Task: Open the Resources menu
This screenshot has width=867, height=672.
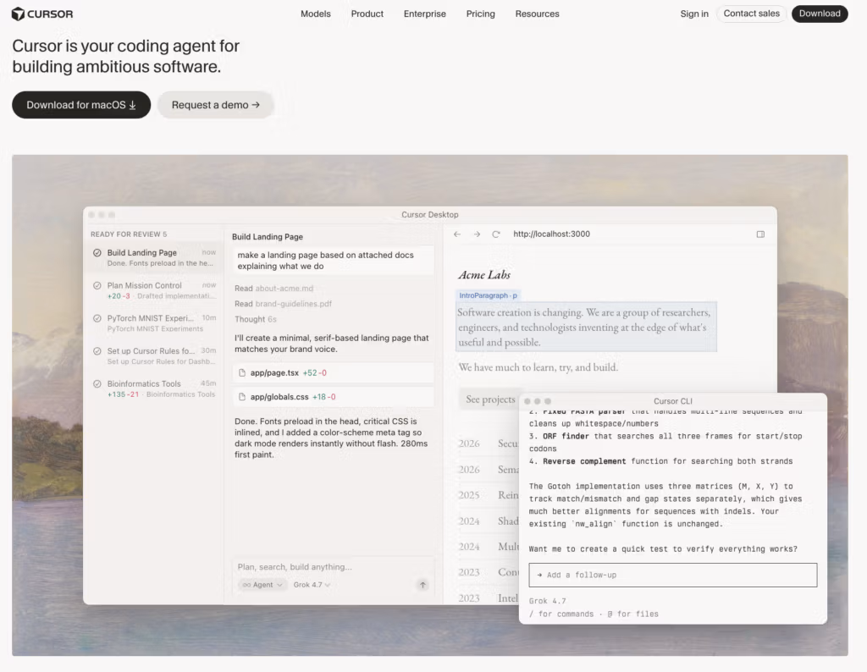Action: [537, 14]
